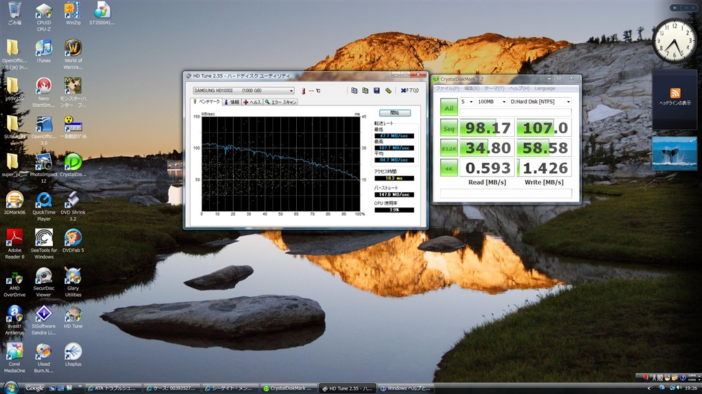Switch to the ベンチマーク tab in HD Tune
702x394 pixels.
[x=207, y=102]
